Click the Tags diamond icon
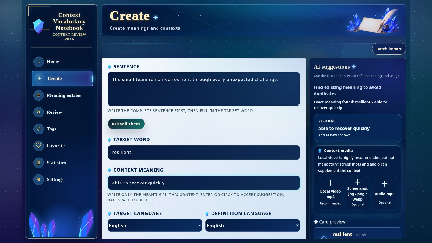The width and height of the screenshot is (432, 243). point(39,129)
